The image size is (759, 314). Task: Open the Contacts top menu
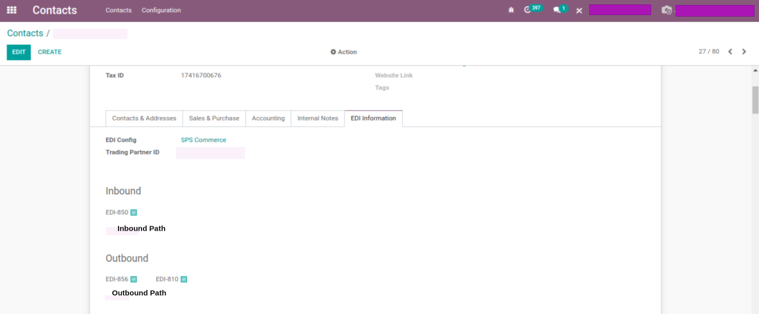tap(118, 10)
